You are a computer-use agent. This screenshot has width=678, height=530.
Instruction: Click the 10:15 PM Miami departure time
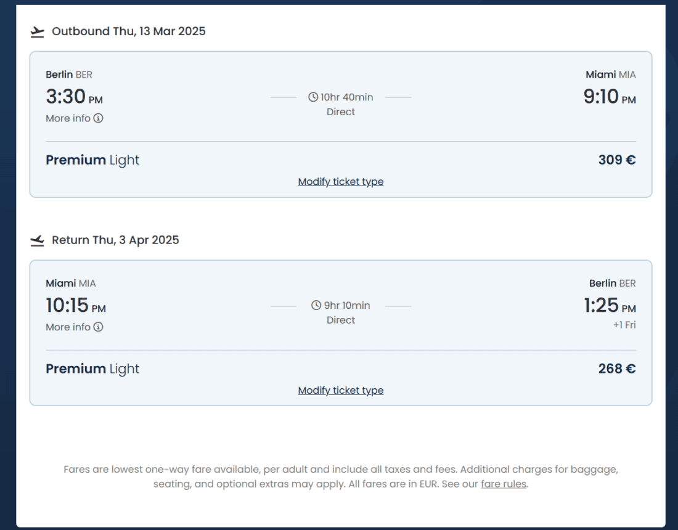tap(76, 306)
